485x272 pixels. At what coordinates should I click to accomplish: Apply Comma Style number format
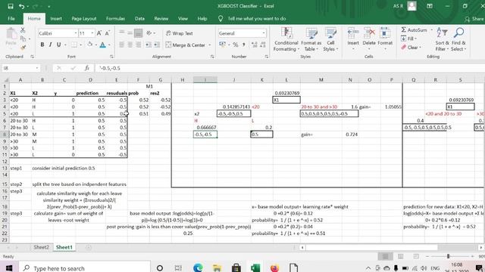[x=244, y=45]
